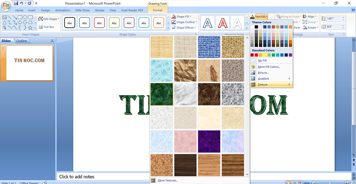Click More Textures at bottom of gallery
The width and height of the screenshot is (356, 184).
(168, 180)
